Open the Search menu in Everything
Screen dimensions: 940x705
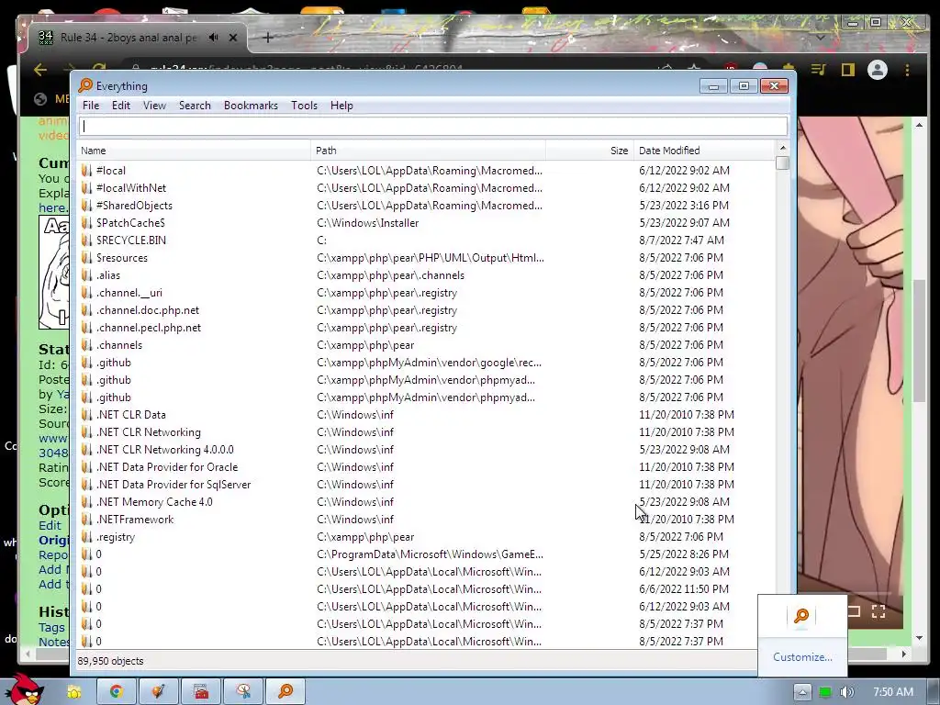195,106
